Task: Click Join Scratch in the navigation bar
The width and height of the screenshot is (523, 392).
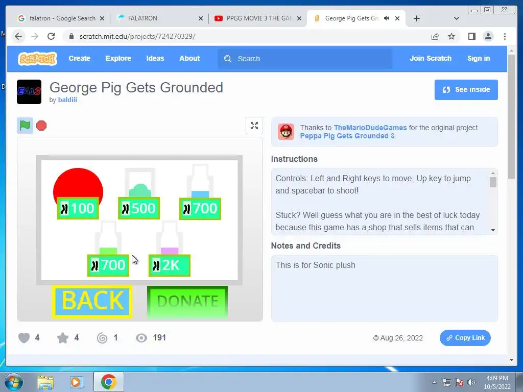Action: [x=430, y=58]
